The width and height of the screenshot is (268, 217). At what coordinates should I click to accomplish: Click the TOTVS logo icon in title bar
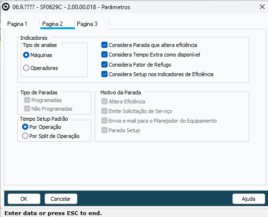coord(6,7)
